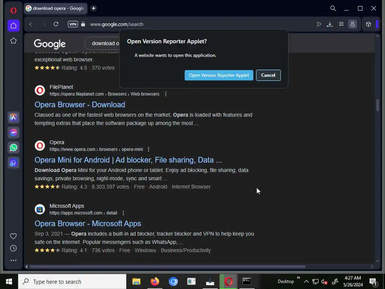385x289 pixels.
Task: Open the Downloads toolbar icon
Action: click(x=330, y=24)
